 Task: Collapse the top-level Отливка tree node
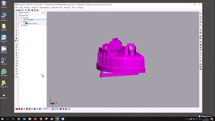[x=20, y=18]
